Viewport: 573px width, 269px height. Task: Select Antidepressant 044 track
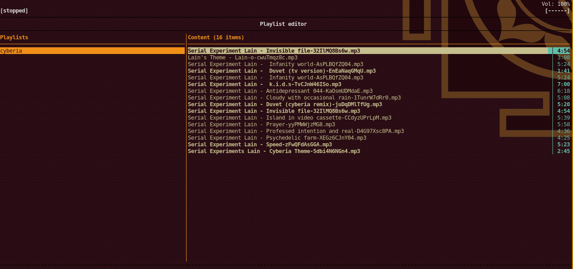379,91
